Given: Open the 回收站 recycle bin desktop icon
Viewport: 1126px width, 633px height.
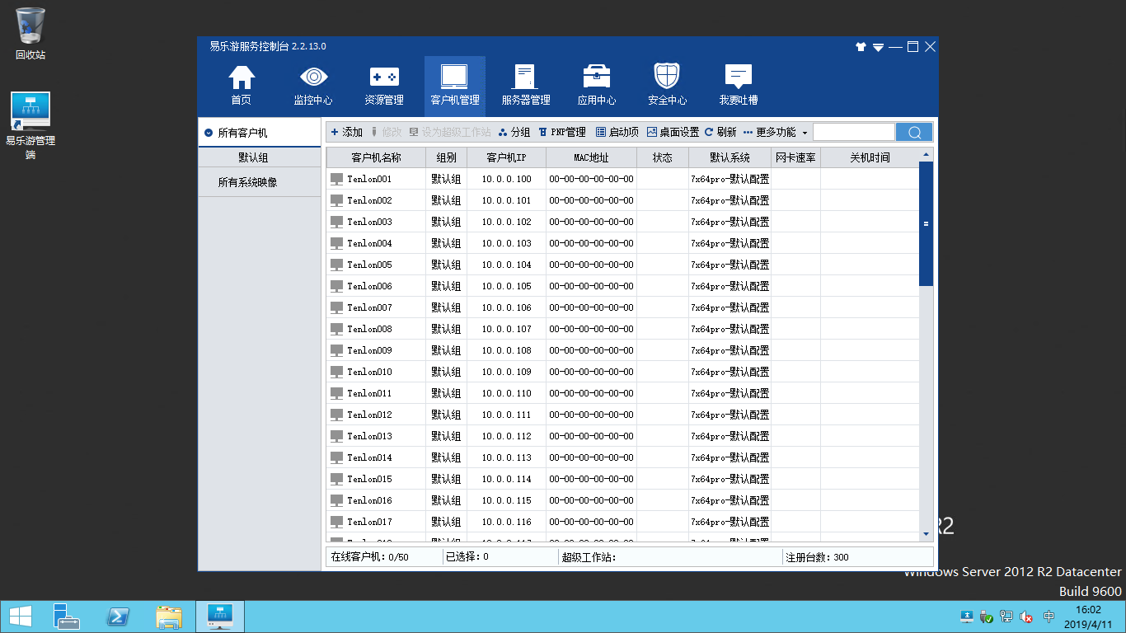Looking at the screenshot, I should pyautogui.click(x=30, y=34).
